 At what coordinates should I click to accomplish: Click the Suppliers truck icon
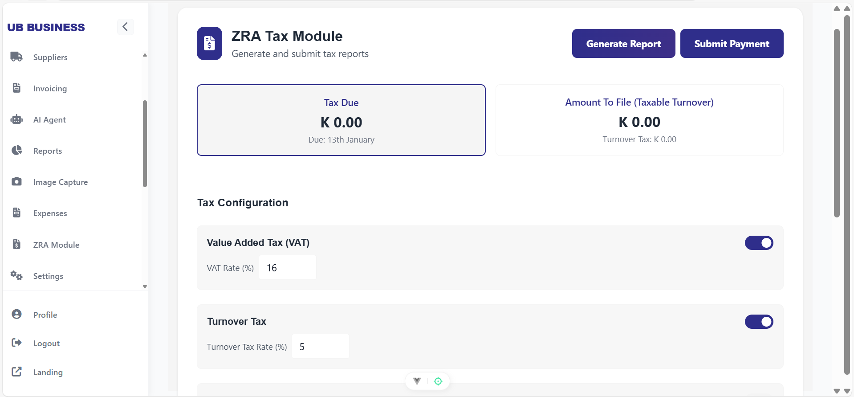(x=16, y=57)
